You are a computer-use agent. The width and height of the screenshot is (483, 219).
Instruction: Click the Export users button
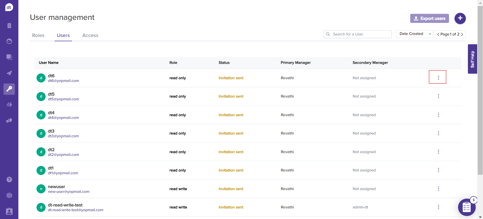point(429,18)
